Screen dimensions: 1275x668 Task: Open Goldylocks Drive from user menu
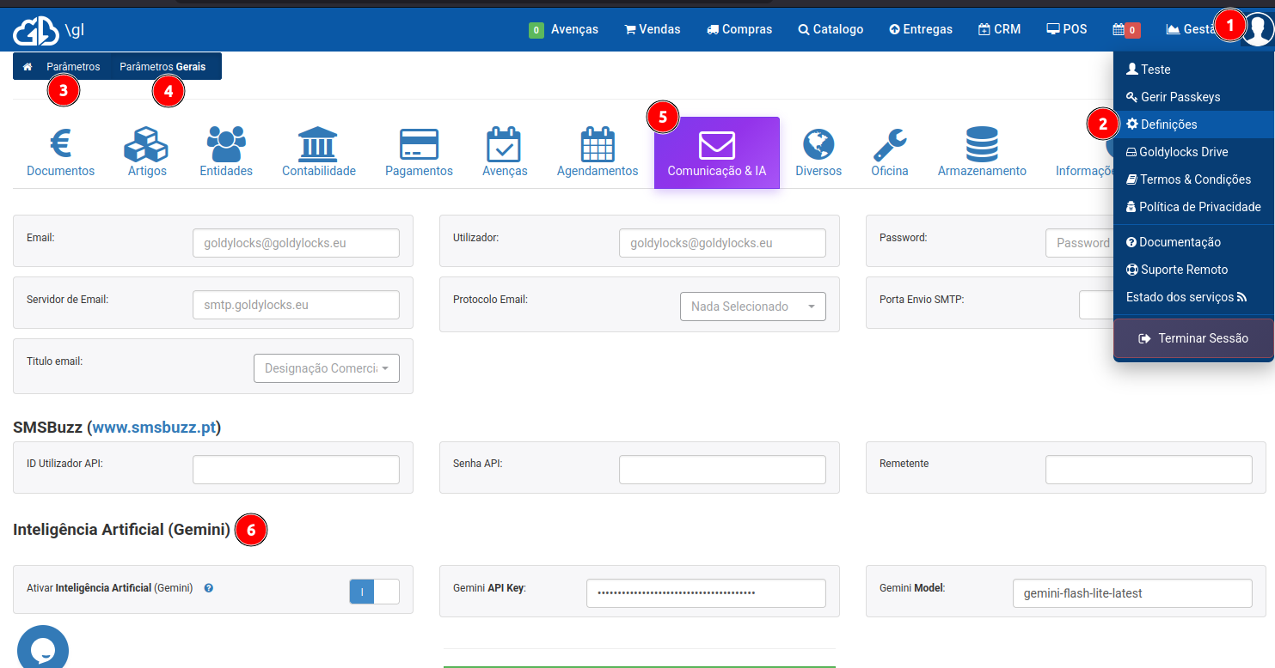[x=1193, y=152]
